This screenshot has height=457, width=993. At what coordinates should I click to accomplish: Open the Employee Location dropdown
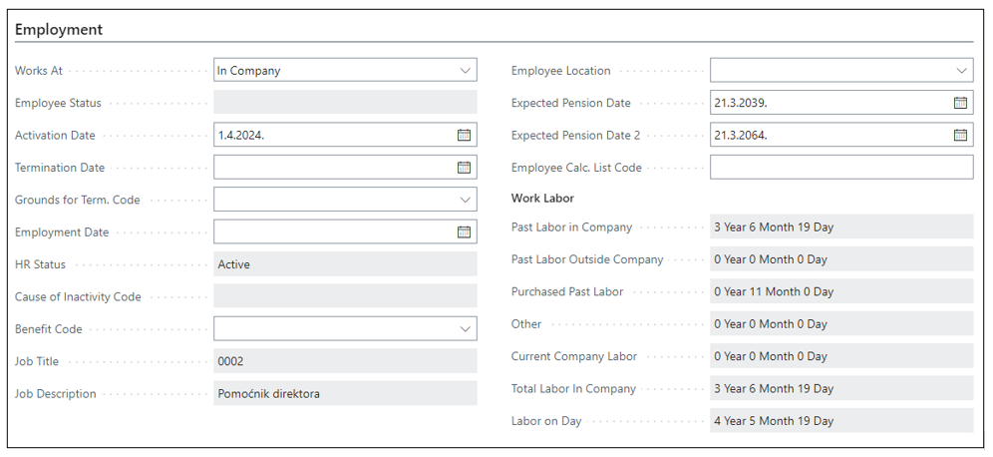pyautogui.click(x=961, y=71)
